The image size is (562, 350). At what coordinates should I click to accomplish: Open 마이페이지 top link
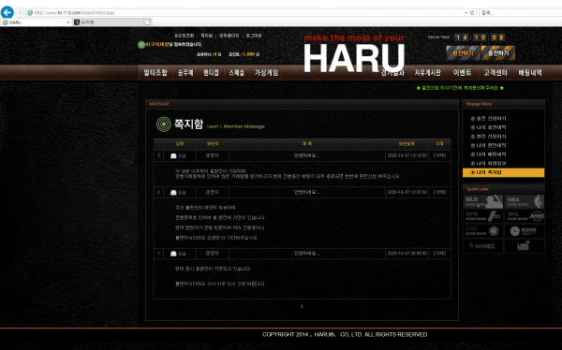tap(229, 36)
